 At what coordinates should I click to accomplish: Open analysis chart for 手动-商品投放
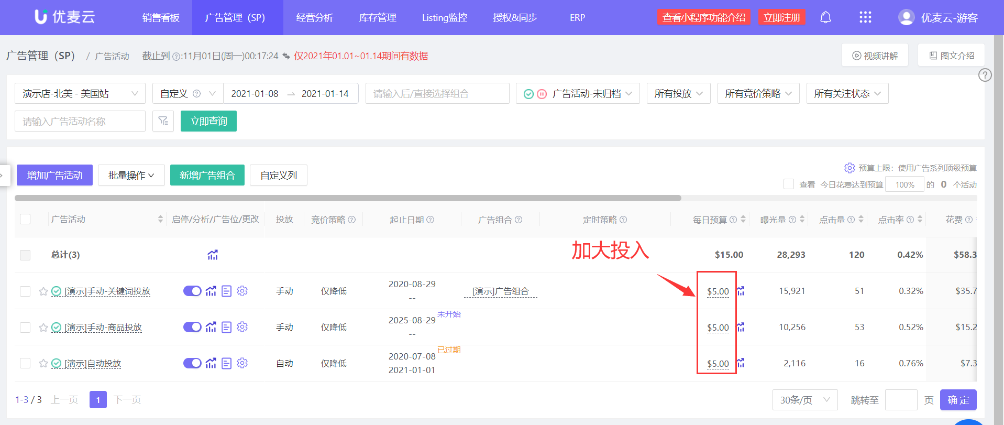(211, 327)
